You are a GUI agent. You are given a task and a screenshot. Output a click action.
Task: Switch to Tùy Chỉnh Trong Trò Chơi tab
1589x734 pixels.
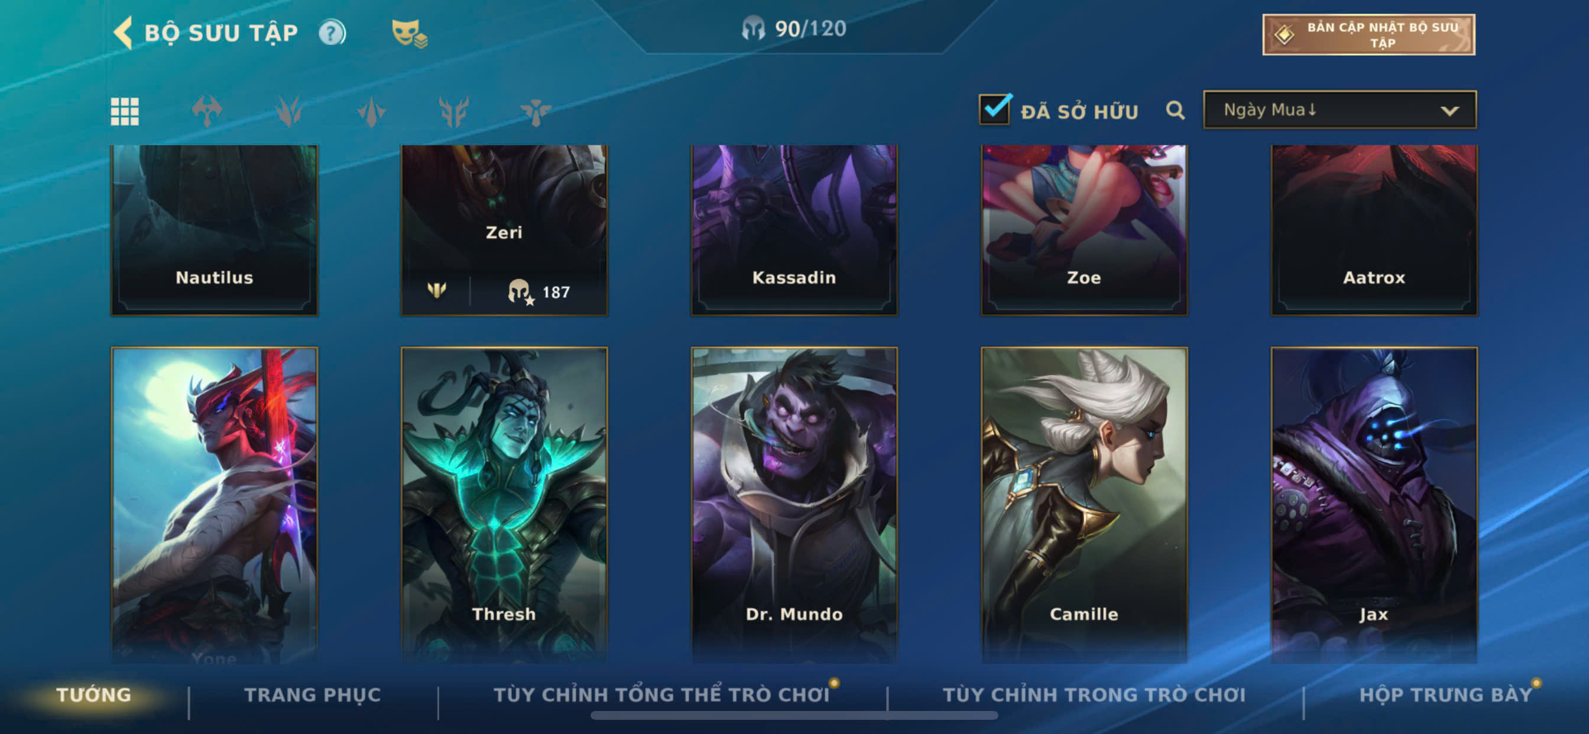pyautogui.click(x=1094, y=694)
